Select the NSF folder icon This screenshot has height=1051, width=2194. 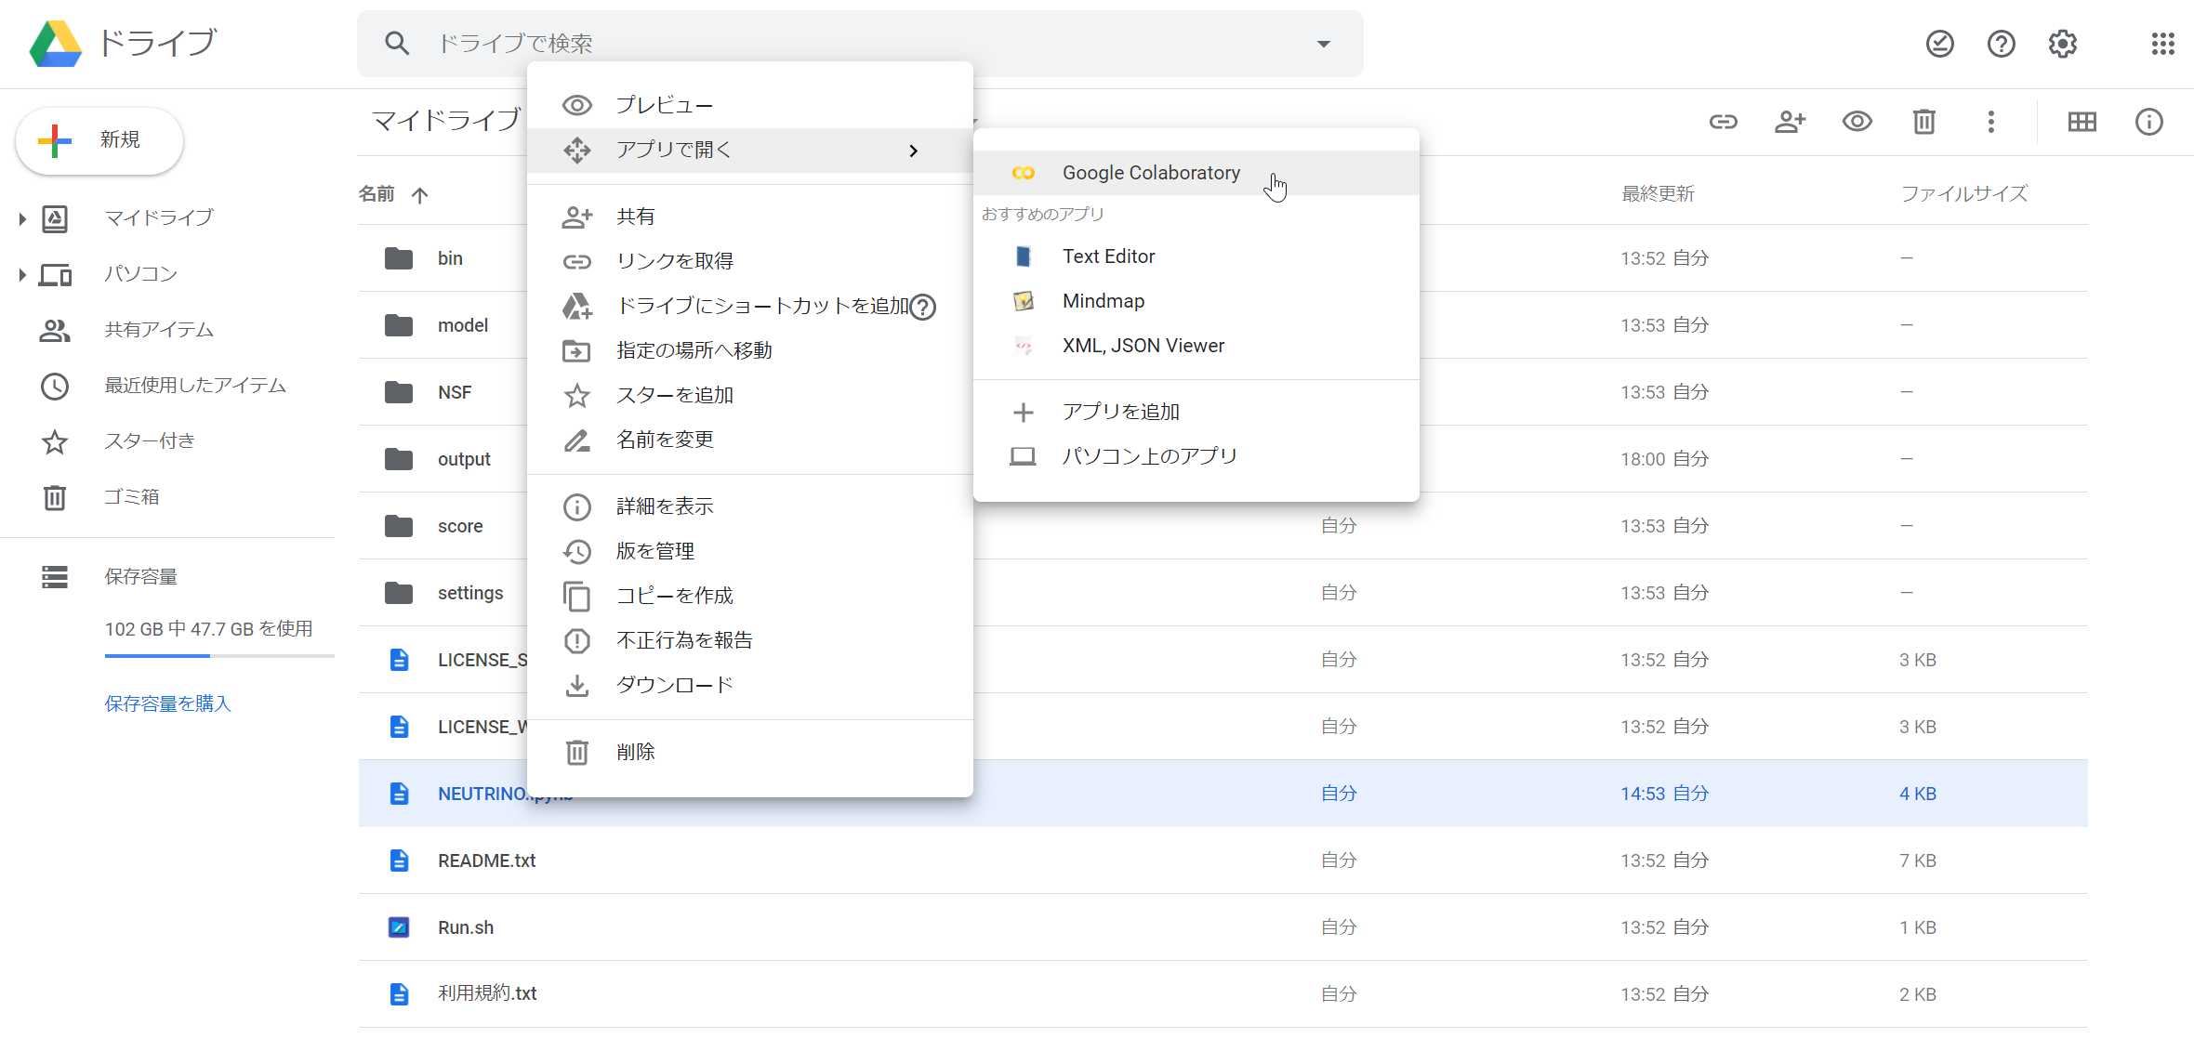point(399,392)
